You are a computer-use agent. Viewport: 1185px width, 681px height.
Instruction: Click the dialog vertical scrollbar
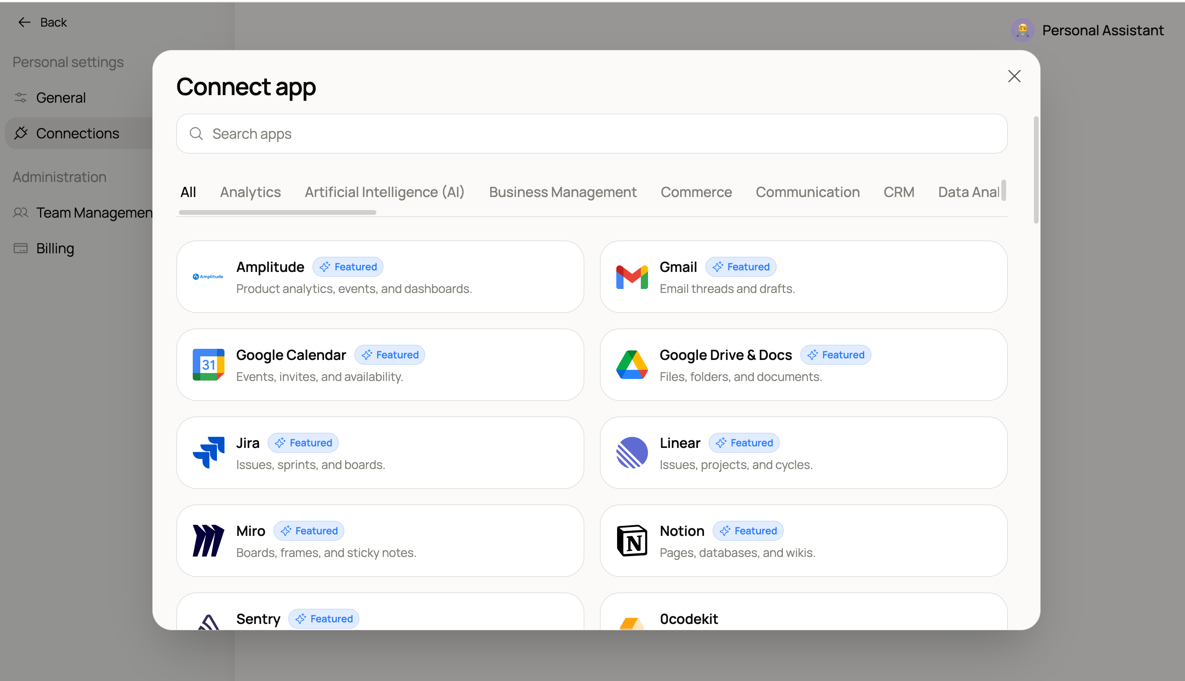[x=1036, y=170]
